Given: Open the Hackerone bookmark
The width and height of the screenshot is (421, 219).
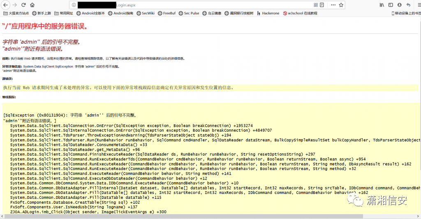Looking at the screenshot, I should point(268,13).
